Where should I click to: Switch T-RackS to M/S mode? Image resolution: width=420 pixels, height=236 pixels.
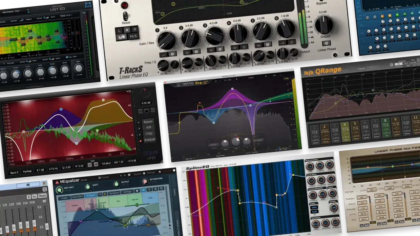(x=134, y=37)
